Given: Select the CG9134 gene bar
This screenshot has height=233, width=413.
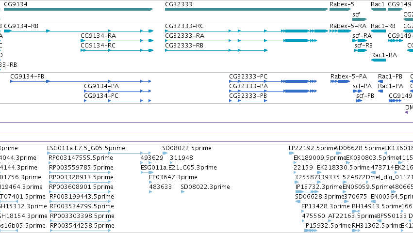Looking at the screenshot, I should (x=78, y=9).
